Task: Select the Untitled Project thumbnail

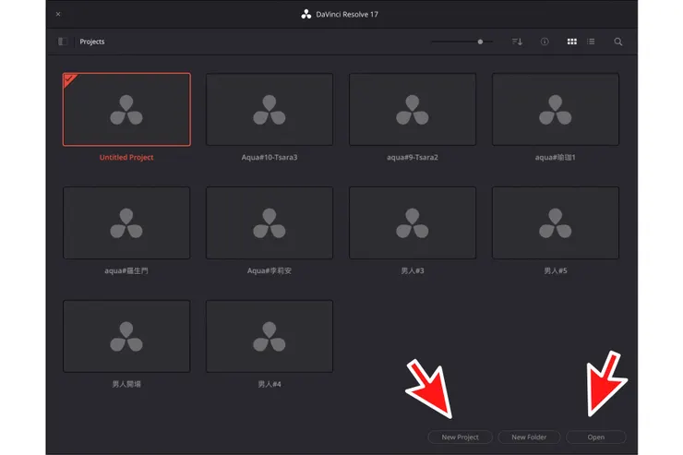Action: click(126, 110)
